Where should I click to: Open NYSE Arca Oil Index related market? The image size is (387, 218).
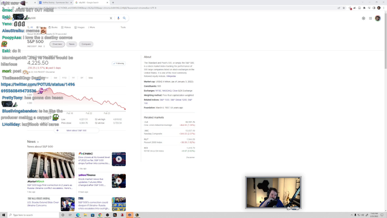169,150
